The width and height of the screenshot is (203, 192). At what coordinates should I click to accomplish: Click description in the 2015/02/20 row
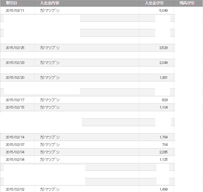[50, 78]
